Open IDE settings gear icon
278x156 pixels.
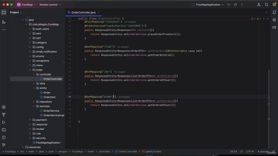coord(274,5)
